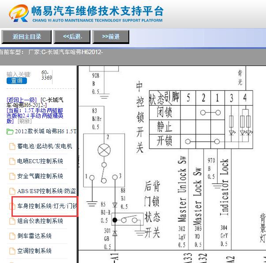Open the 蓄电池/起动机/发电机 entry

(x=45, y=146)
